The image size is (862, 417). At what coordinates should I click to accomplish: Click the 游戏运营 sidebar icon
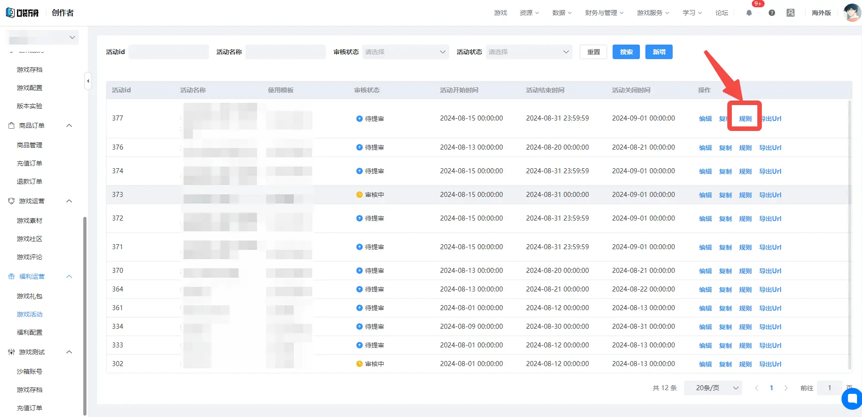[x=11, y=201]
